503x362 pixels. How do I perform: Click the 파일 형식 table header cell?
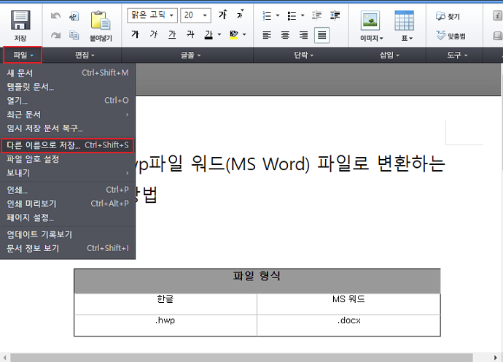pos(257,281)
